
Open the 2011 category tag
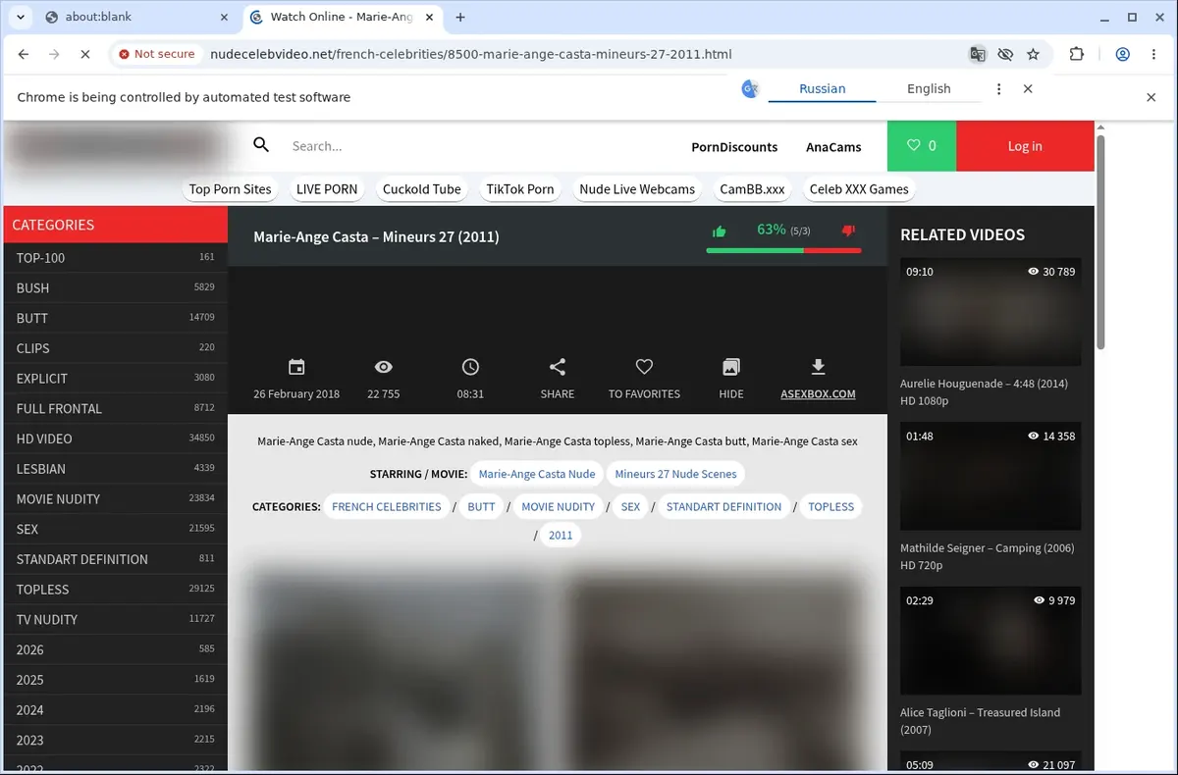click(x=561, y=536)
